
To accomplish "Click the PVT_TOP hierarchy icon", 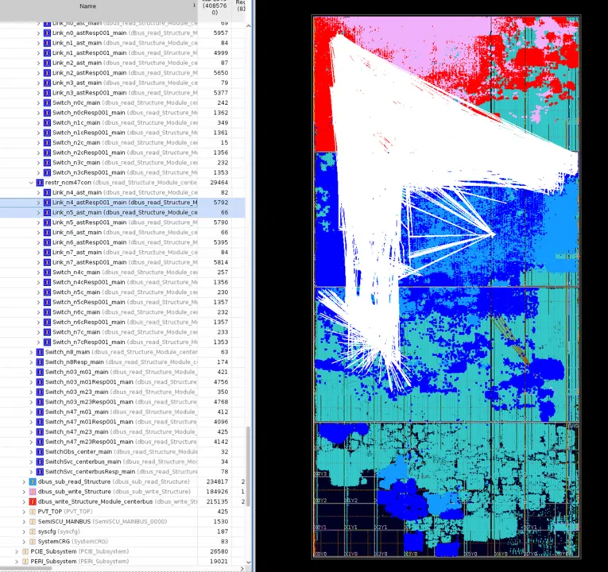I will 33,512.
